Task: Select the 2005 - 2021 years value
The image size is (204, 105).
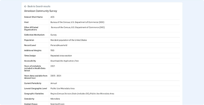Action: [x=56, y=76]
